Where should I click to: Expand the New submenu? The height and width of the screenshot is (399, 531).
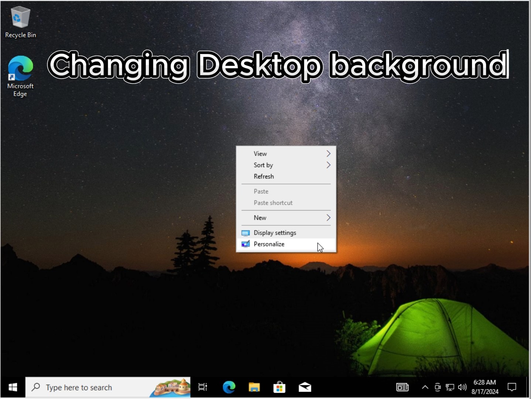286,218
